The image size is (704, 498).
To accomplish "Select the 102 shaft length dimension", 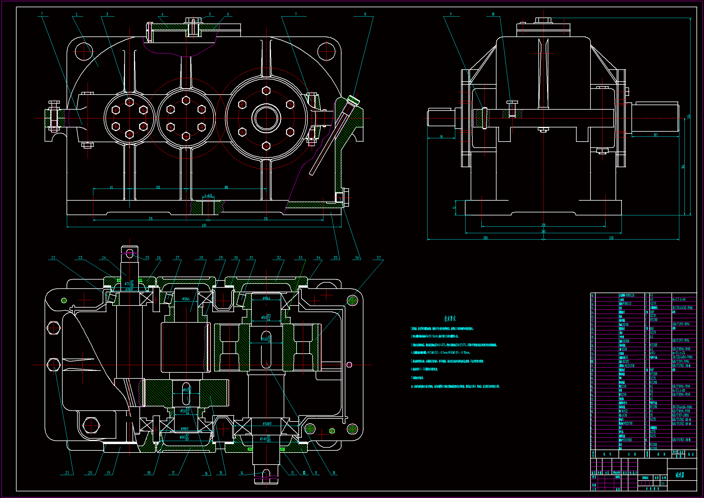I will coord(655,135).
